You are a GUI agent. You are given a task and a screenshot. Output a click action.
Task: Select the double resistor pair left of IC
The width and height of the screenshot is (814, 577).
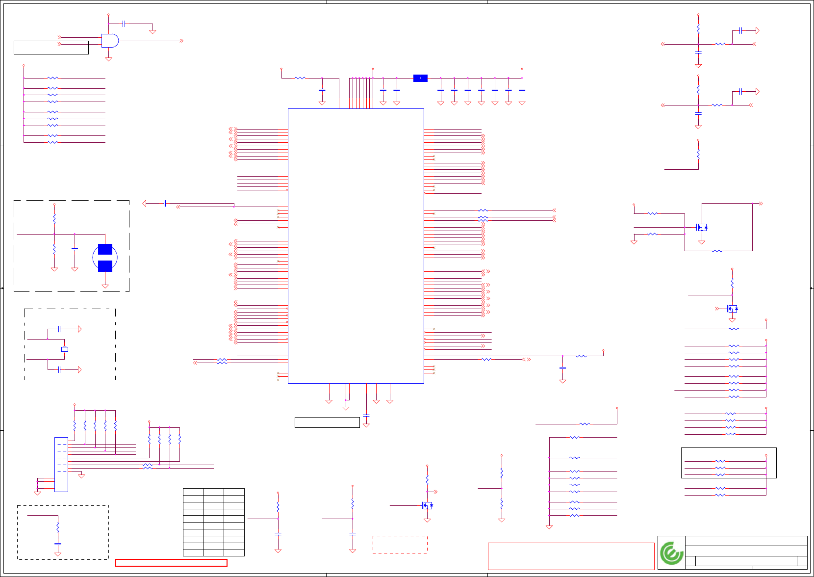[x=222, y=361]
